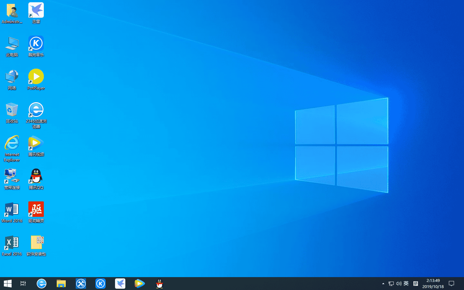Show hidden system tray icons
The image size is (464, 290).
click(x=383, y=284)
